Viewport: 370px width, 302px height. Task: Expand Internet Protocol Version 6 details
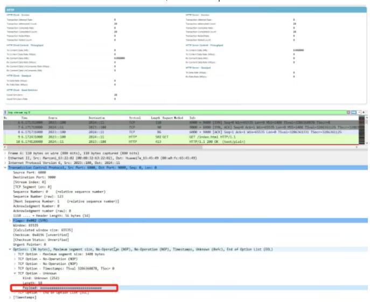click(x=6, y=163)
